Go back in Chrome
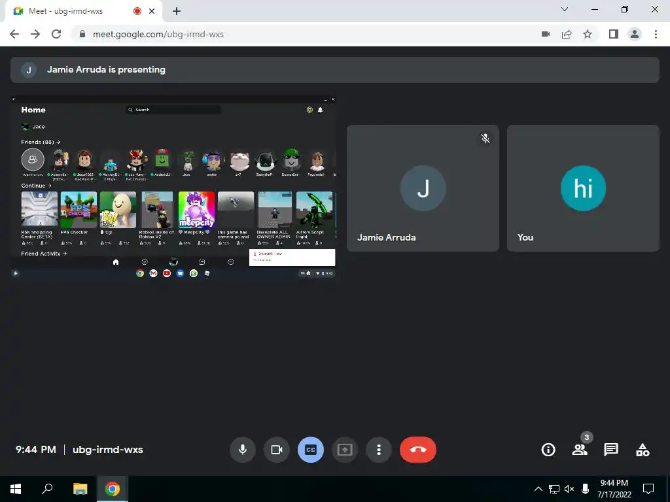Screen dimensions: 670x502 (x=14, y=34)
